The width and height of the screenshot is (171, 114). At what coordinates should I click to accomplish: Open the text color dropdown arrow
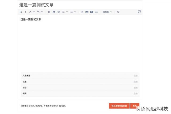[x=34, y=12]
